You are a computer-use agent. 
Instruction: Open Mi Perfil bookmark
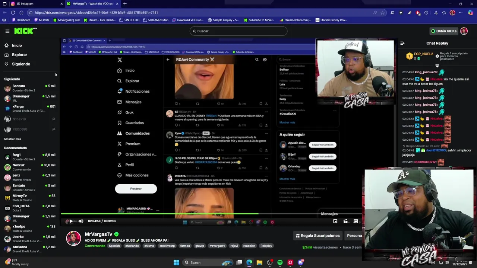(41, 20)
